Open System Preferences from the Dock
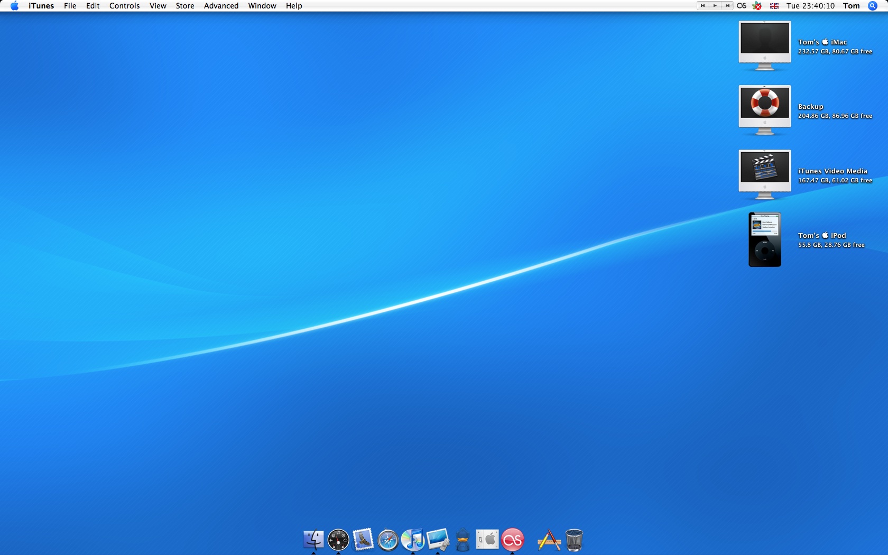This screenshot has width=888, height=555. 487,540
